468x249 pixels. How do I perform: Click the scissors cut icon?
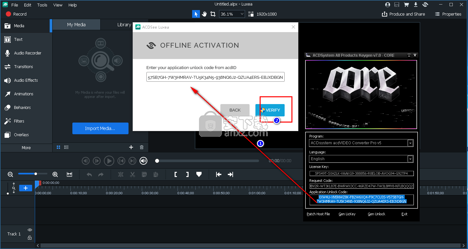pos(132,174)
